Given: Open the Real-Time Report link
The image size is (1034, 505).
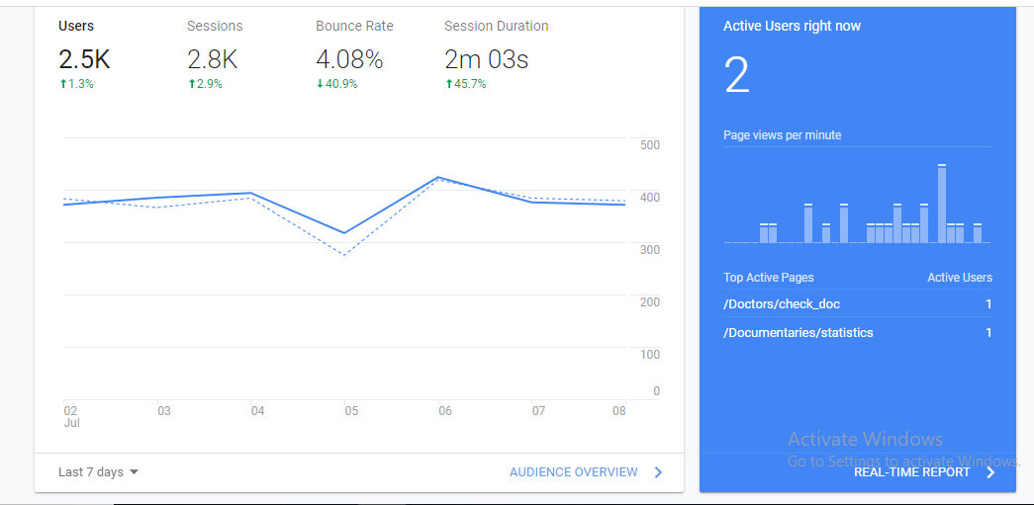Looking at the screenshot, I should tap(912, 472).
